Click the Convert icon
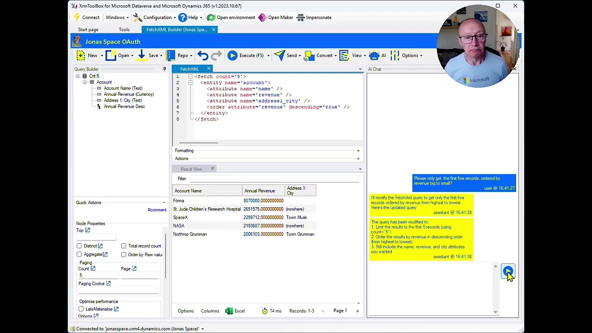The image size is (592, 333). (x=309, y=55)
